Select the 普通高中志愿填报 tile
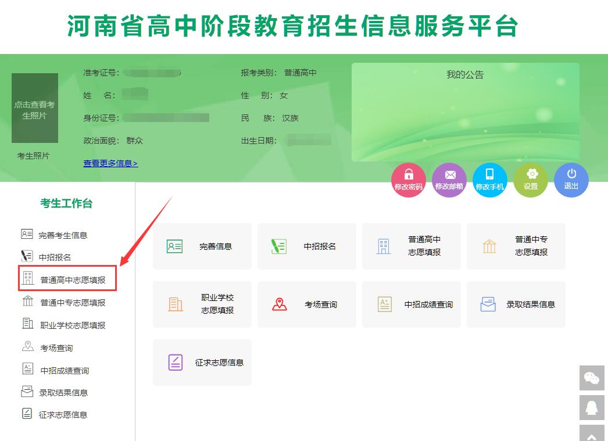 (412, 246)
